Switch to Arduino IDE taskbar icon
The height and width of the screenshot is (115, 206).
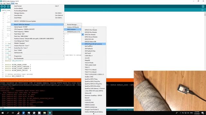click(x=50, y=113)
